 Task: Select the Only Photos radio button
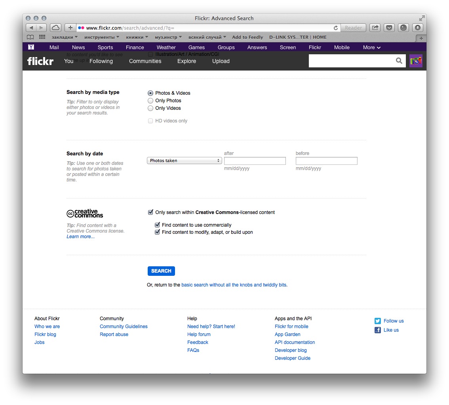(x=150, y=101)
